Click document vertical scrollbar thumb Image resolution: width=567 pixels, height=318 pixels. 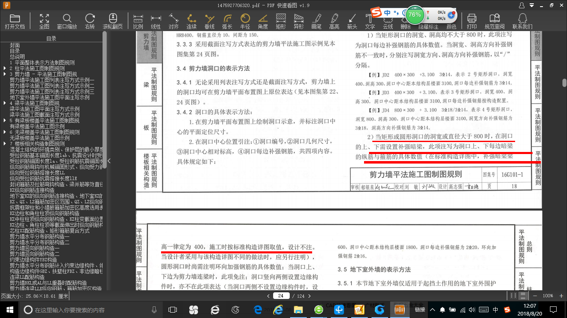click(x=565, y=83)
